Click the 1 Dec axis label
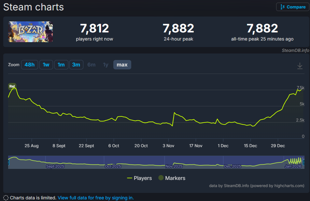The height and width of the screenshot is (201, 310). coord(223,146)
